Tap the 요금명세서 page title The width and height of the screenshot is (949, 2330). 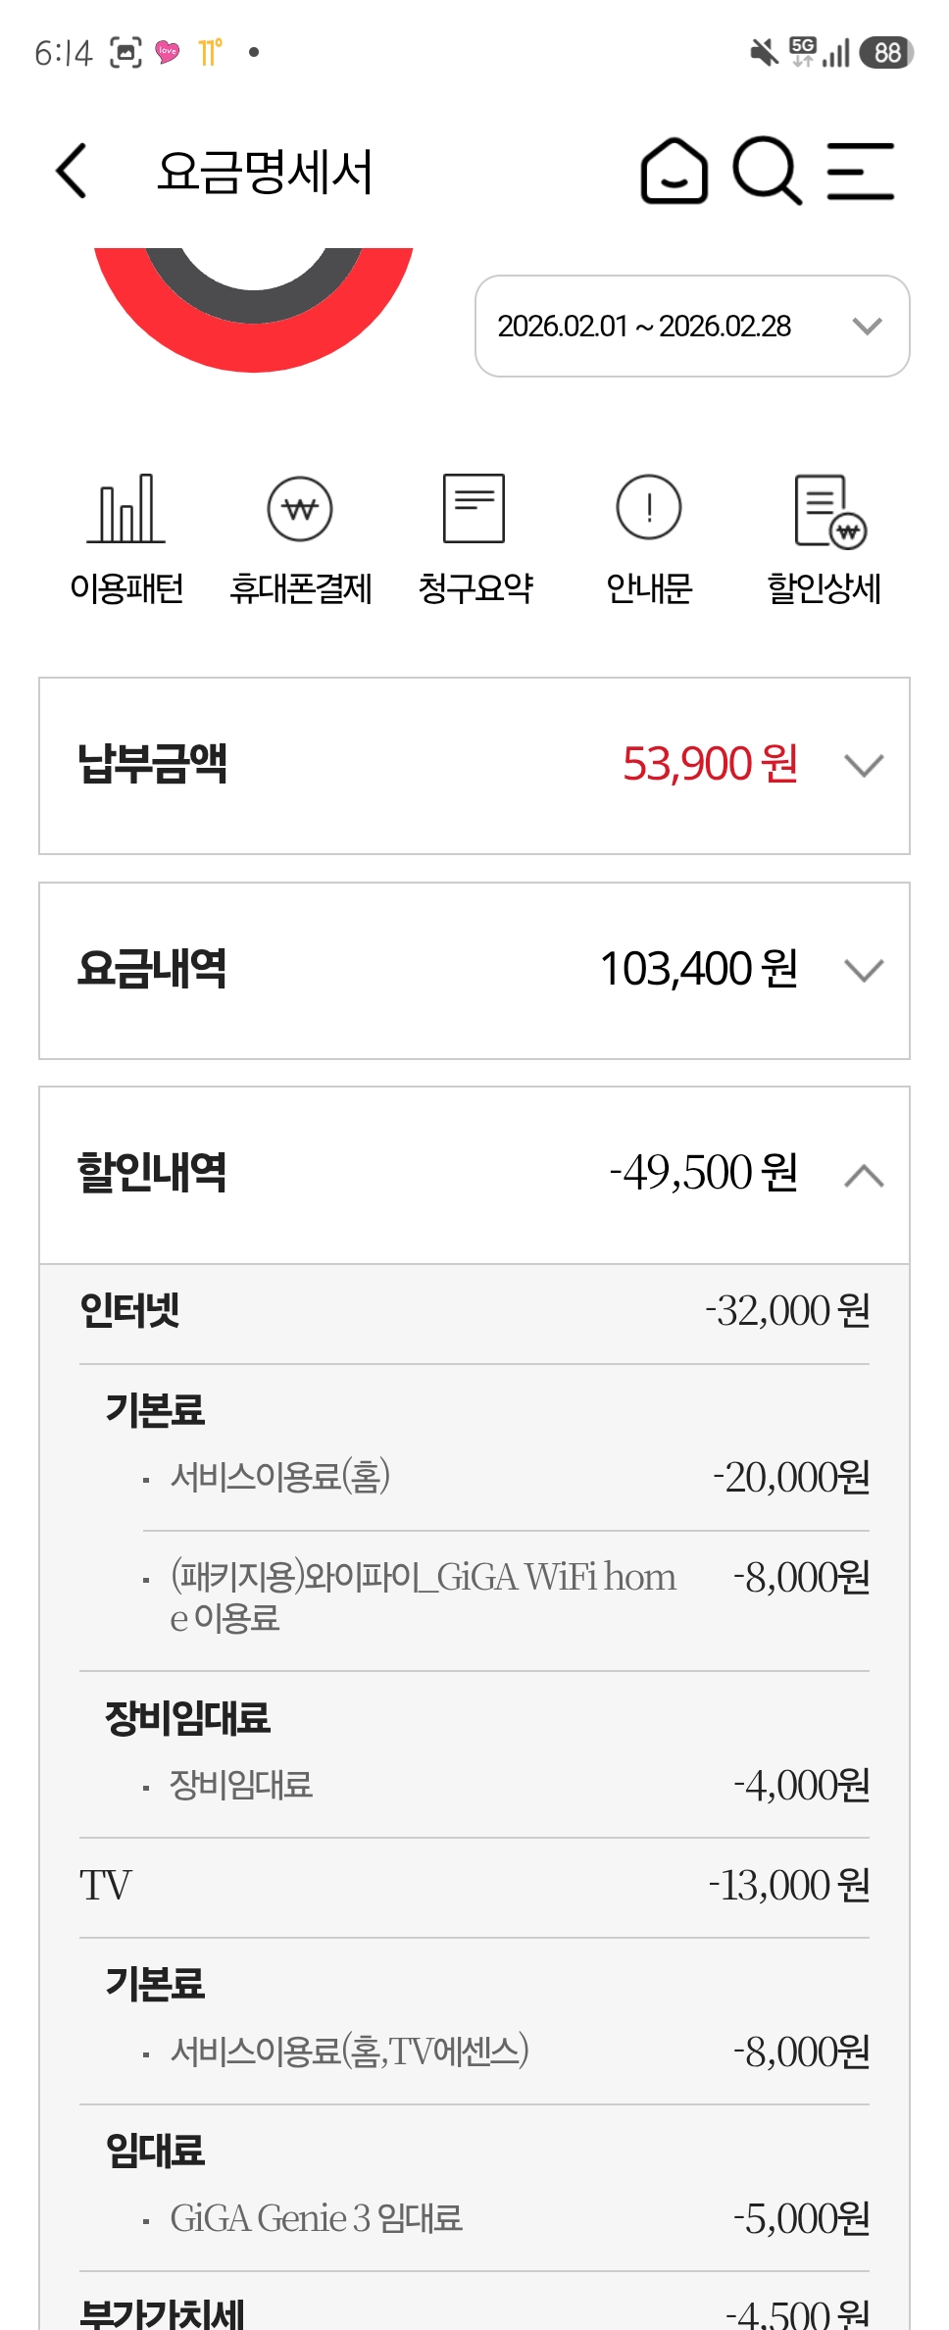[265, 173]
